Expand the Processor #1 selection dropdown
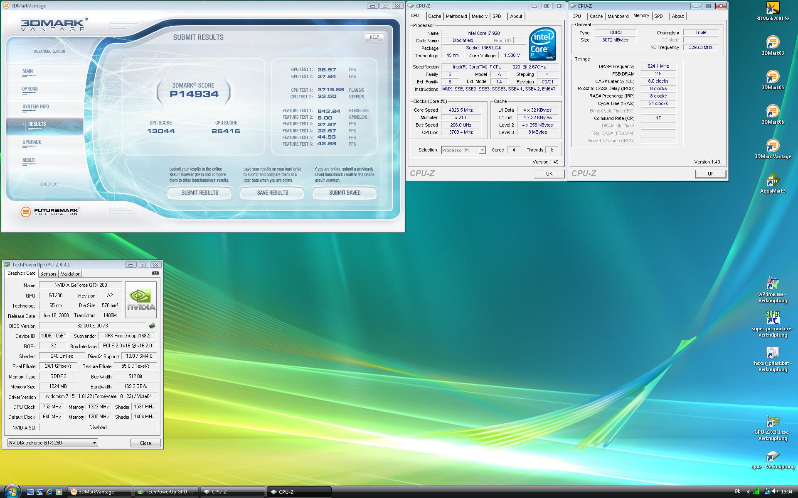 click(x=482, y=150)
